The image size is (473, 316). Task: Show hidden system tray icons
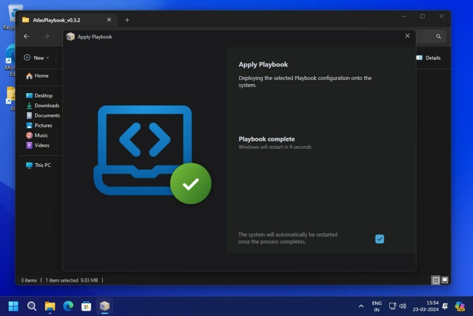pyautogui.click(x=361, y=306)
